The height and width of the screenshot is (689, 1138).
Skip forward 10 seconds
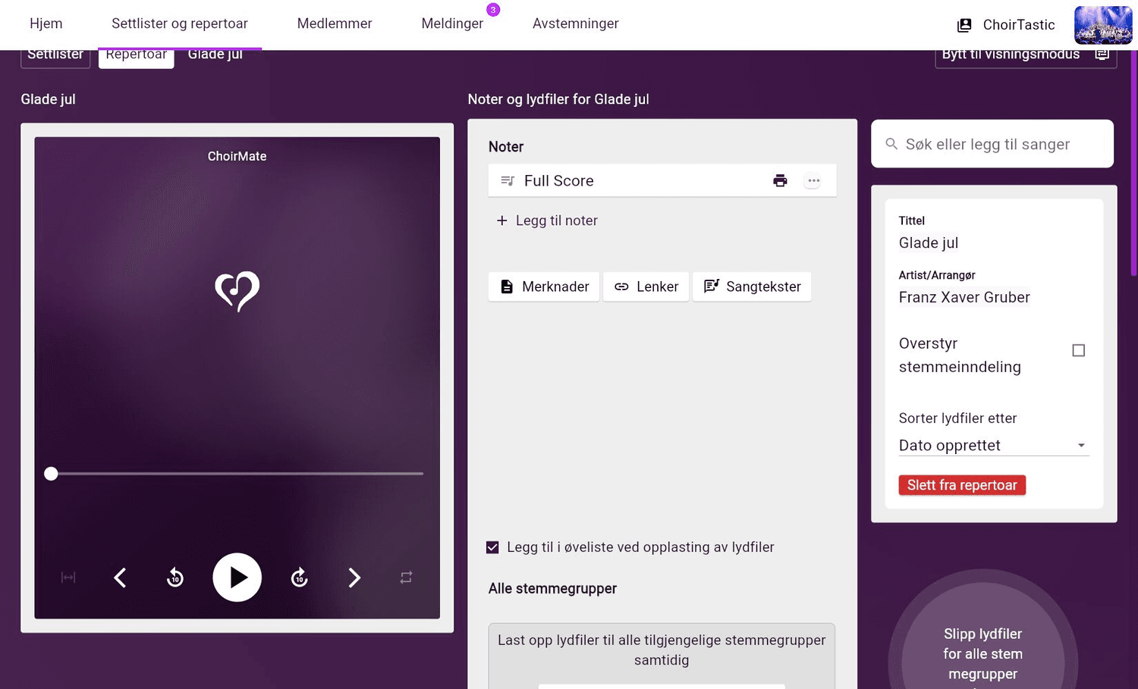click(300, 578)
